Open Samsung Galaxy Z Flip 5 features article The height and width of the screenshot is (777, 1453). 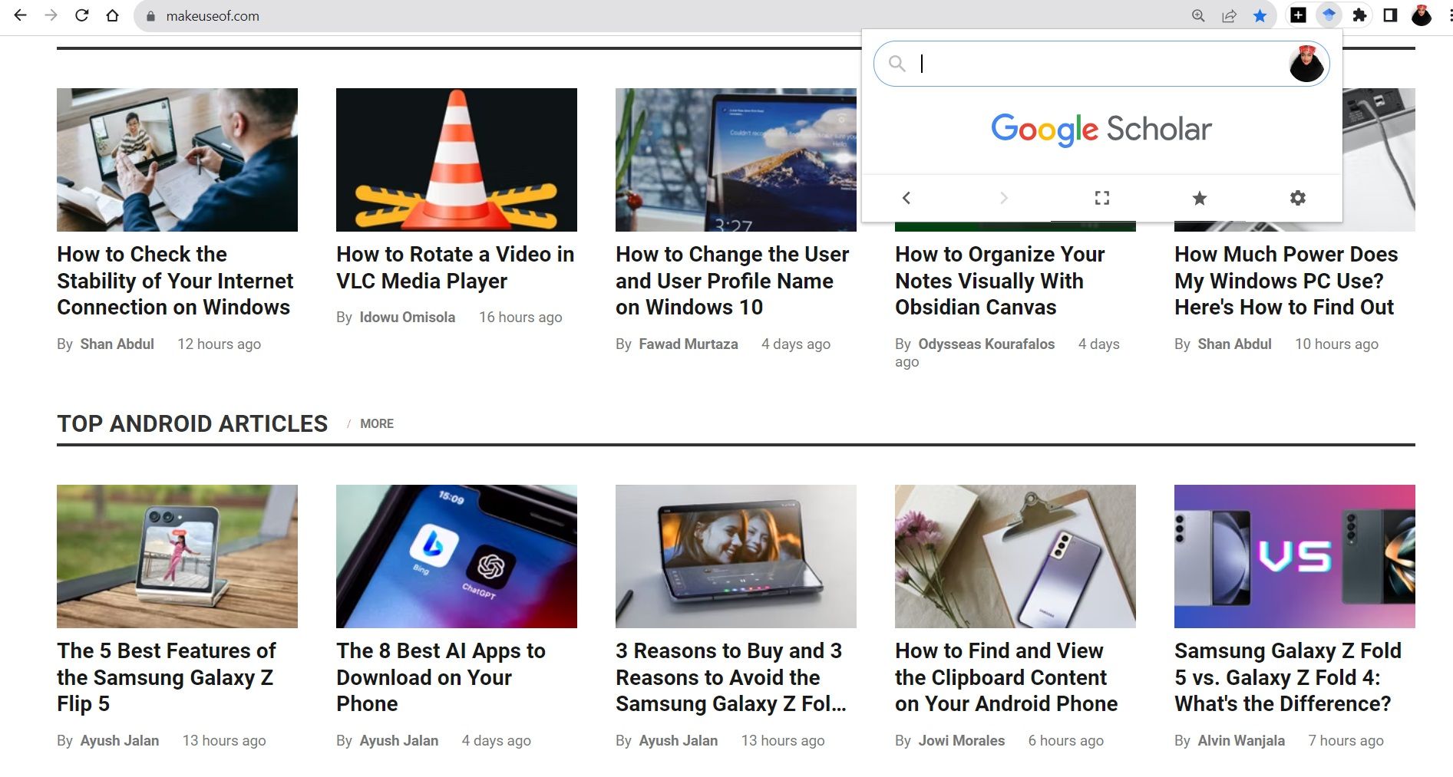167,677
